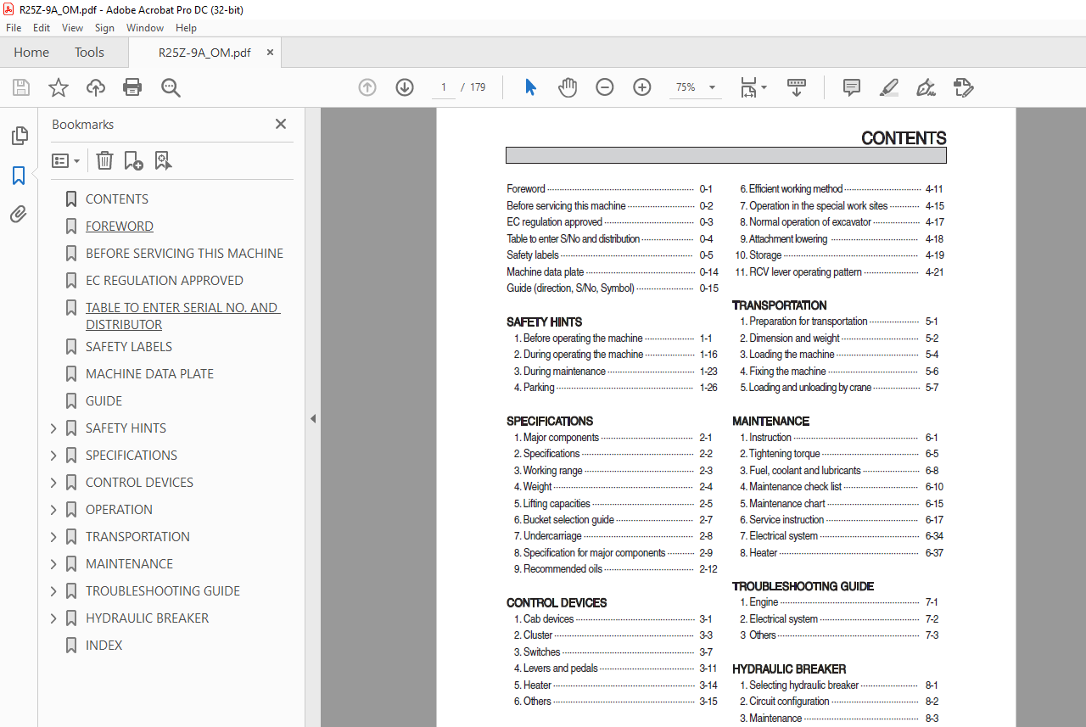Expand the OPERATION bookmark
Image resolution: width=1086 pixels, height=727 pixels.
53,510
